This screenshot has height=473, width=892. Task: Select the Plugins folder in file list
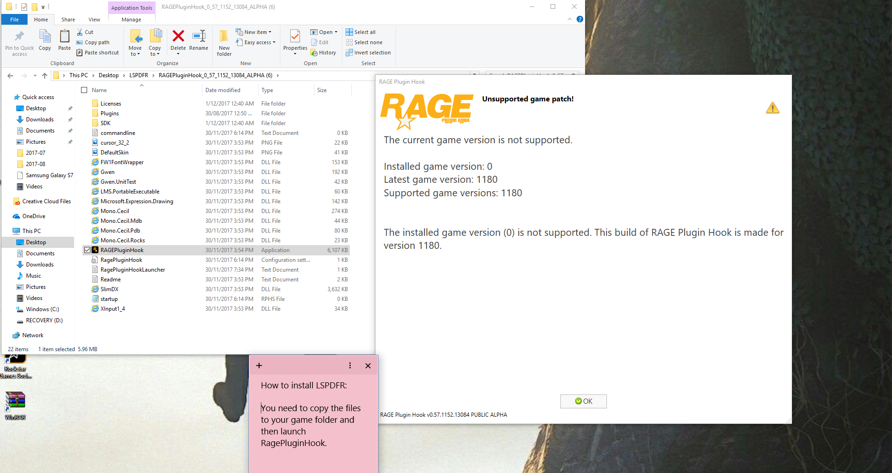point(109,113)
